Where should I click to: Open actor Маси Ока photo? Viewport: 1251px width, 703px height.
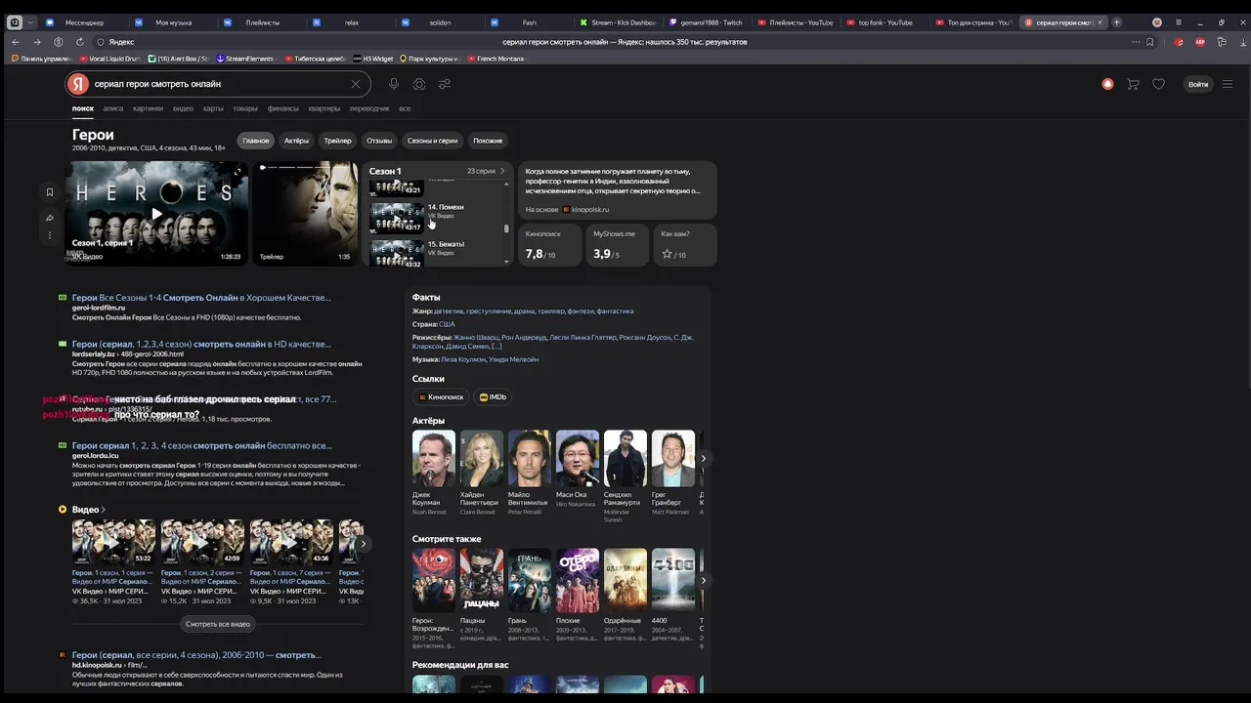578,458
